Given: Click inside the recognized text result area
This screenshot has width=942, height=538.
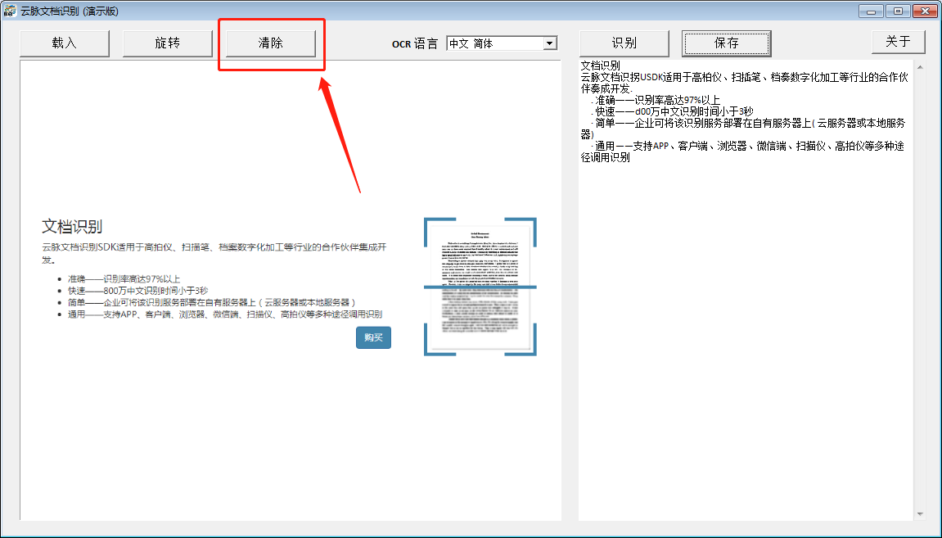Looking at the screenshot, I should (746, 337).
